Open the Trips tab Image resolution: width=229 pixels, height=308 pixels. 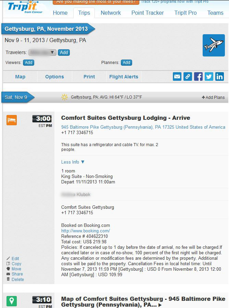point(84,13)
